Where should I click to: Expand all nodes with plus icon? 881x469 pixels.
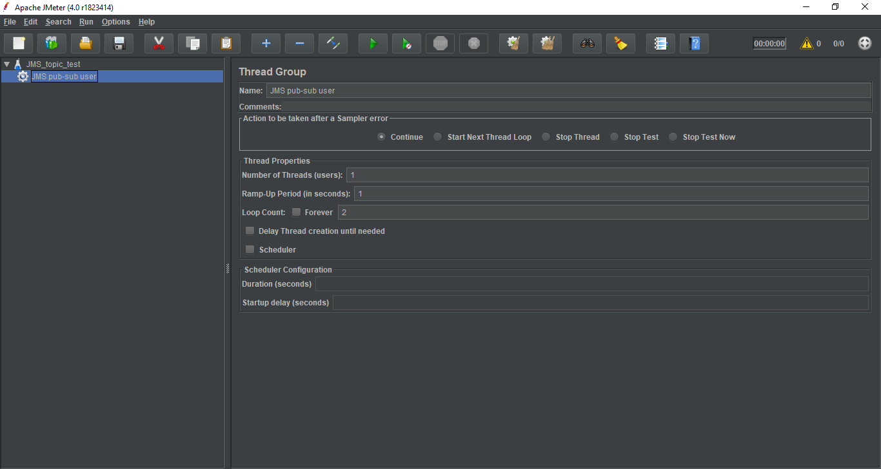pos(266,44)
